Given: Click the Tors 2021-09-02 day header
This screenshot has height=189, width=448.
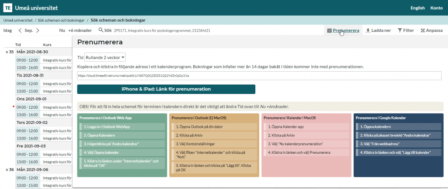Looking at the screenshot, I should [32, 122].
